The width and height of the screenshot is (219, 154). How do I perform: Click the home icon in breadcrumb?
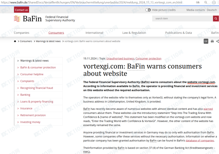[x=15, y=41]
